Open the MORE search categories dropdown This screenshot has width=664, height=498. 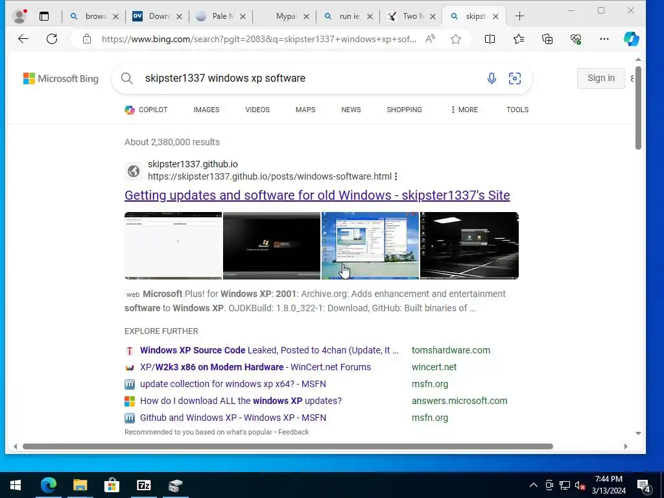[x=464, y=110]
